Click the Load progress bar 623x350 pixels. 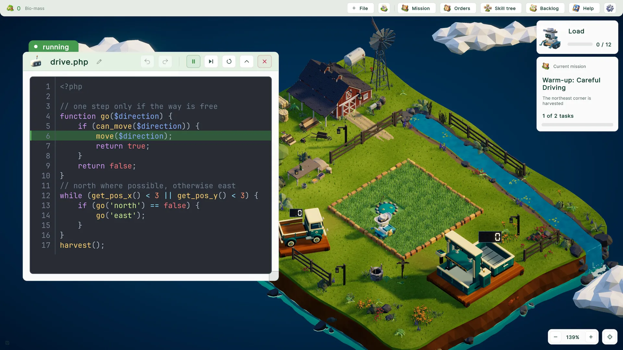[x=580, y=44]
